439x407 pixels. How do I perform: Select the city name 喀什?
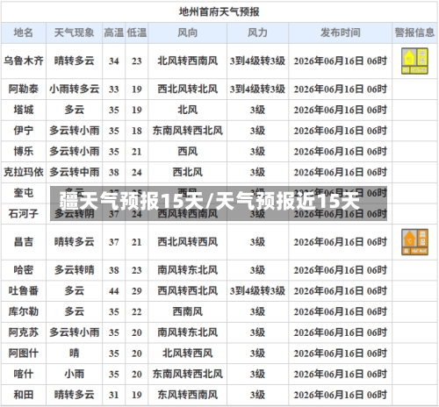pos(24,374)
